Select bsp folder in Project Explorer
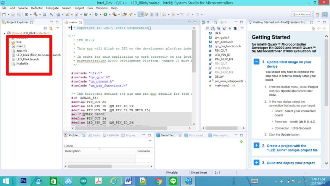Screen dimensions: 330x186 click(x=19, y=42)
